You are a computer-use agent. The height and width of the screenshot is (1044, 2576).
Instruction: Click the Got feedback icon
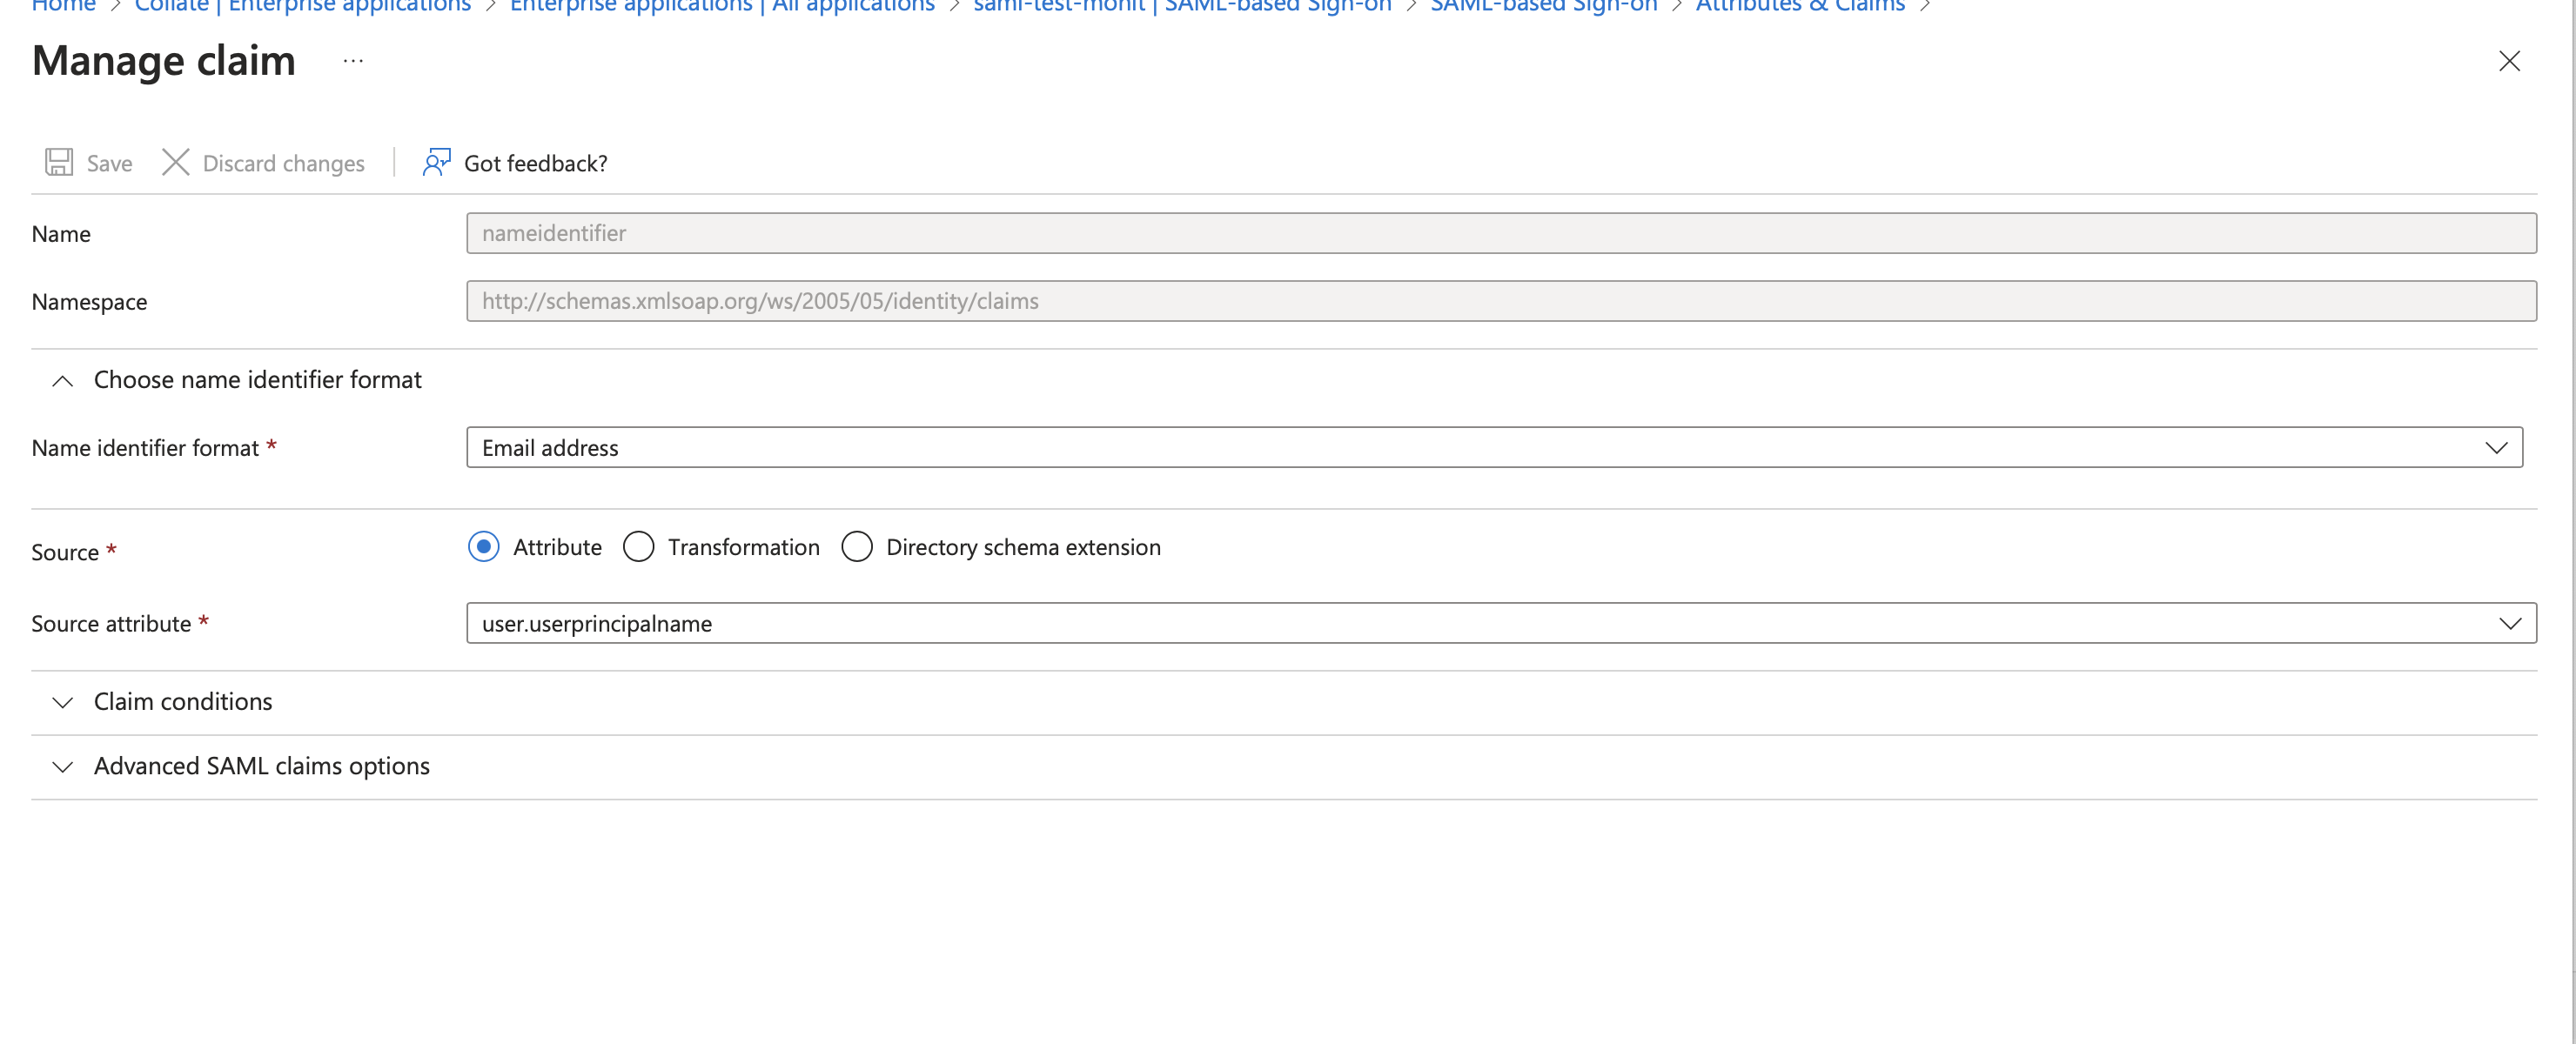point(433,161)
